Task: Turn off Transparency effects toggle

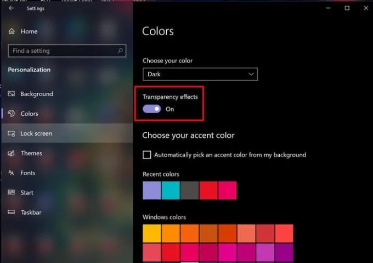Action: click(x=152, y=109)
